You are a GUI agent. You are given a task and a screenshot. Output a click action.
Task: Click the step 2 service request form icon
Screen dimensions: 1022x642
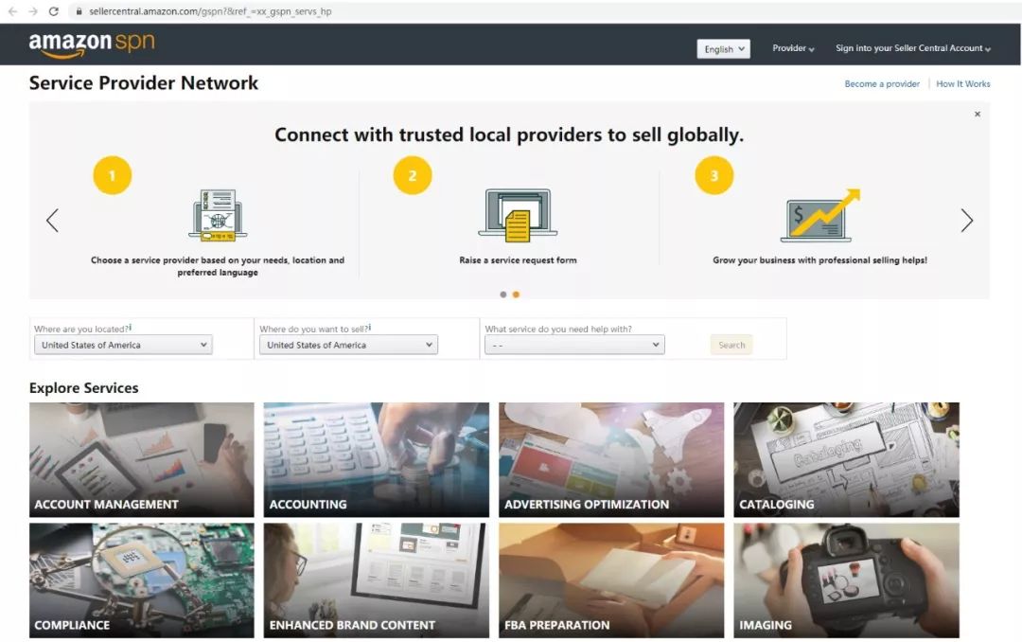point(519,215)
